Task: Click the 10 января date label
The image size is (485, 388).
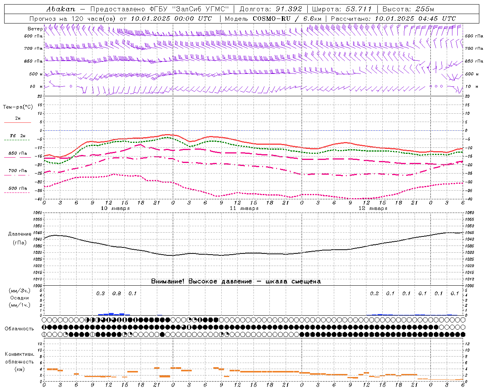Action: tap(115, 208)
